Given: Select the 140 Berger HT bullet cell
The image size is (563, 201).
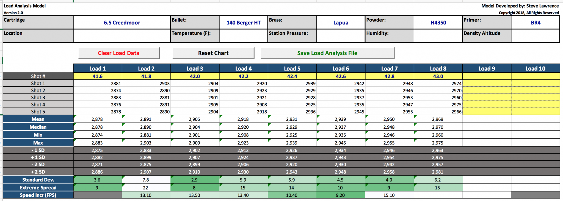Looking at the screenshot, I should pyautogui.click(x=244, y=22).
